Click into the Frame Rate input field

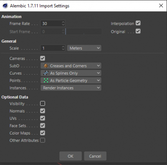click(51, 23)
